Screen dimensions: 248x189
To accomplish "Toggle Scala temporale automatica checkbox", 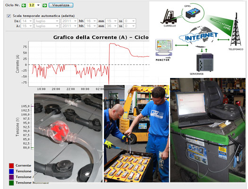I will (9, 16).
